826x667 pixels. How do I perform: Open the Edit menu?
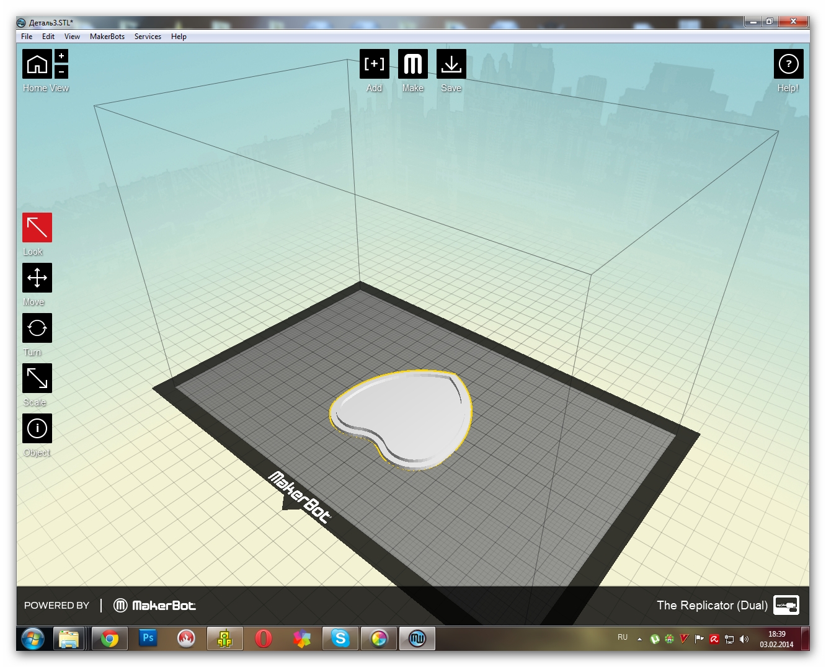pyautogui.click(x=48, y=37)
